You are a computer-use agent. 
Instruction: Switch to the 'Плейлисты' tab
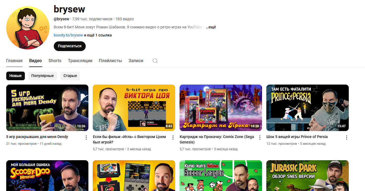pyautogui.click(x=110, y=61)
